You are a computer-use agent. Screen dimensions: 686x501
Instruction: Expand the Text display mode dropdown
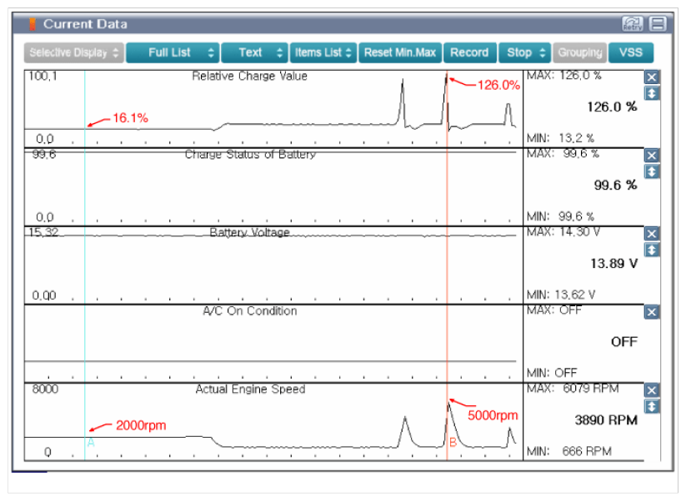(254, 52)
